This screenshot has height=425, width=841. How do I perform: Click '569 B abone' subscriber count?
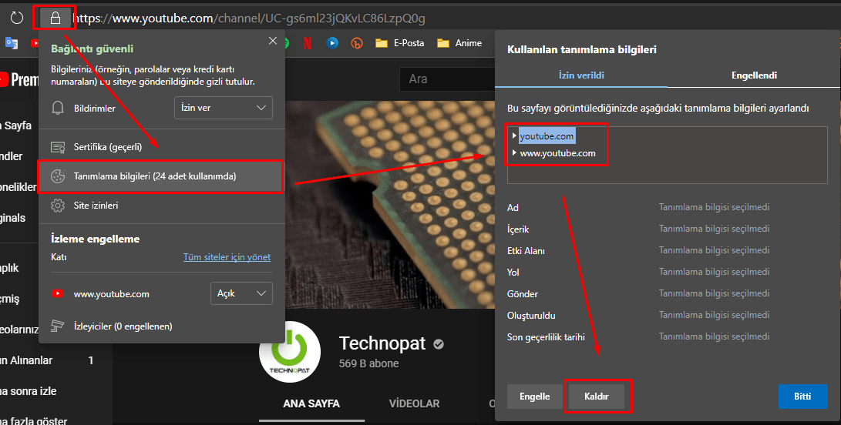(369, 363)
